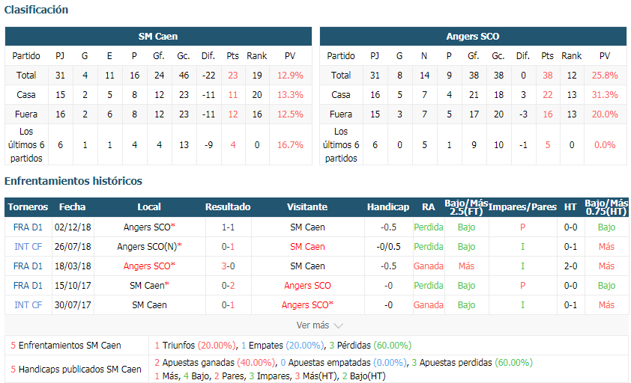Click date cell 26/07/18
631x383 pixels.
(x=73, y=246)
